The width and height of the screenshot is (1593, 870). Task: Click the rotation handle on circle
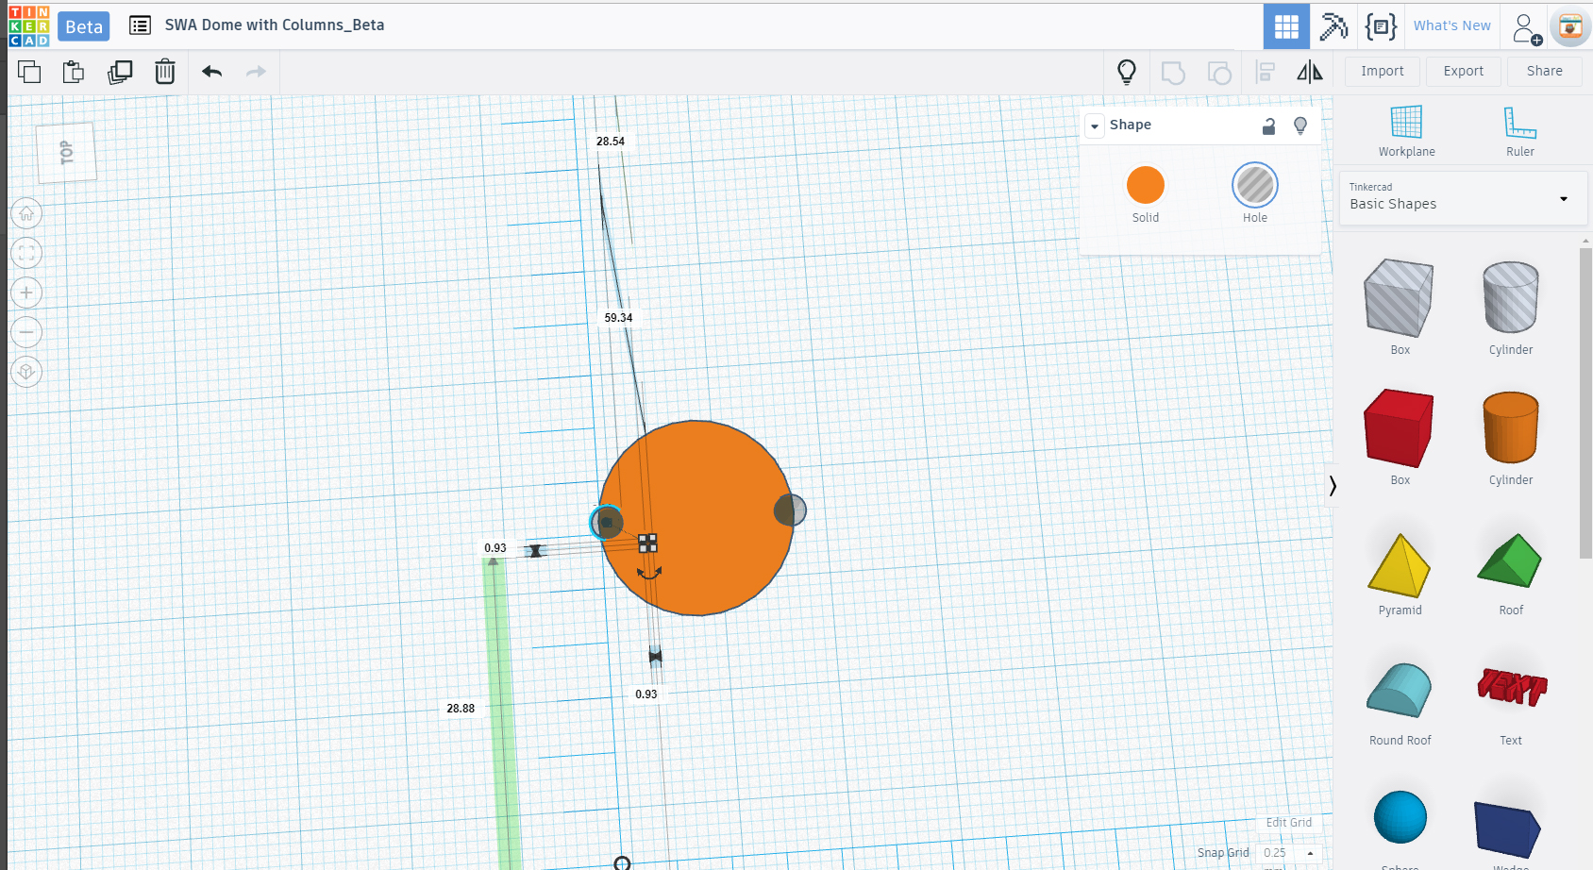pyautogui.click(x=649, y=573)
